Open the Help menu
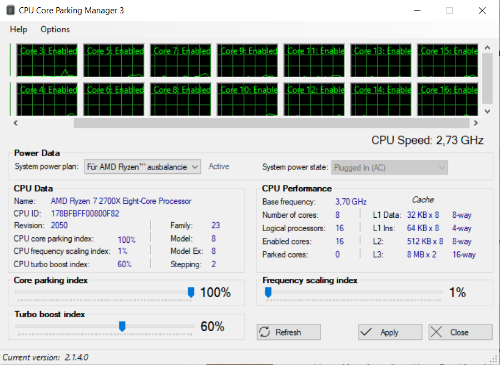The image size is (500, 365). click(x=18, y=29)
